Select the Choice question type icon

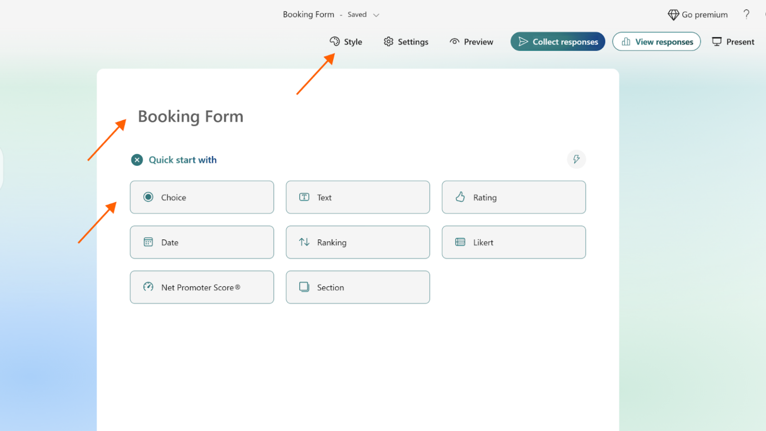pos(148,197)
